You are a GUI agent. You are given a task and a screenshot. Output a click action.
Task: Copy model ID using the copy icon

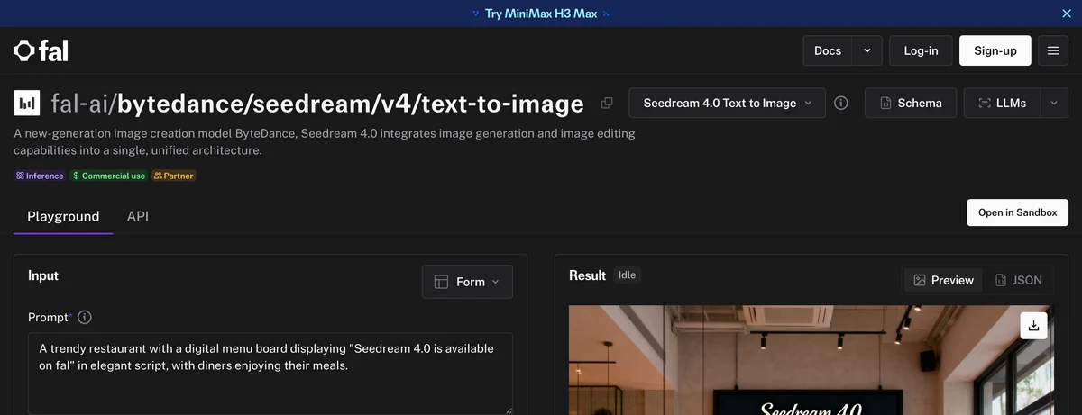[x=607, y=104]
